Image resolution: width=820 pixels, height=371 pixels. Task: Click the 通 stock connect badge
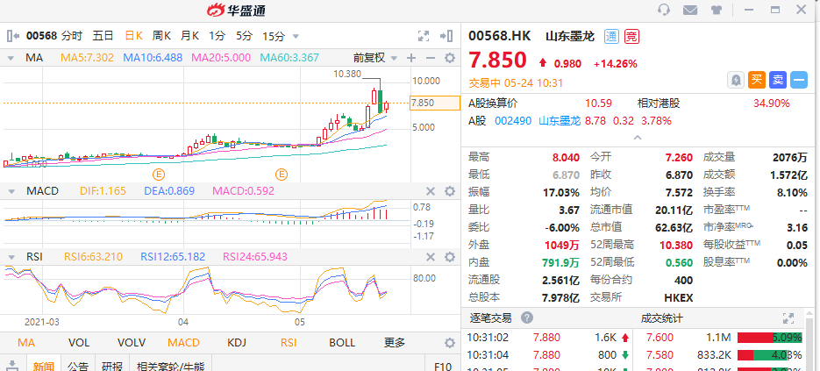[611, 36]
